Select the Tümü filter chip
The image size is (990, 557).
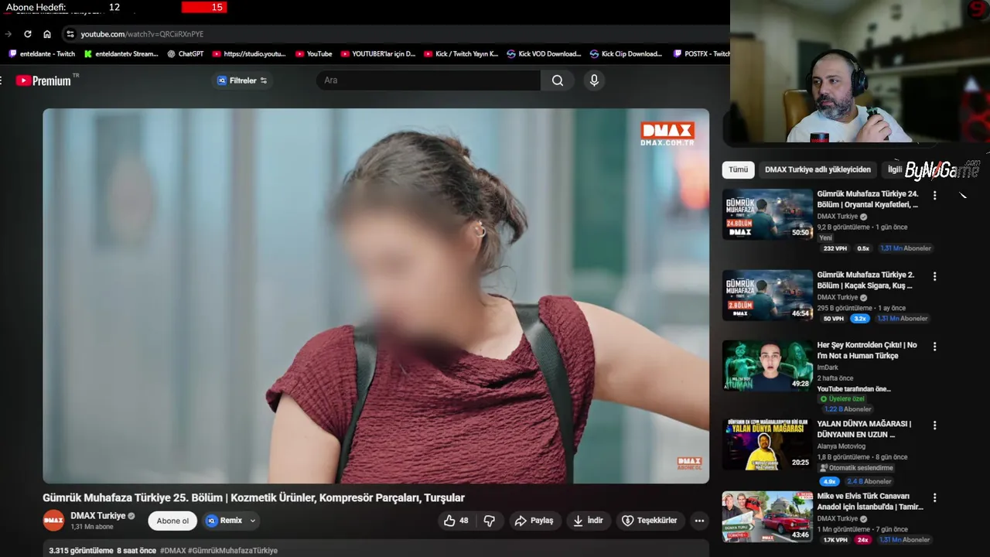[x=739, y=169]
